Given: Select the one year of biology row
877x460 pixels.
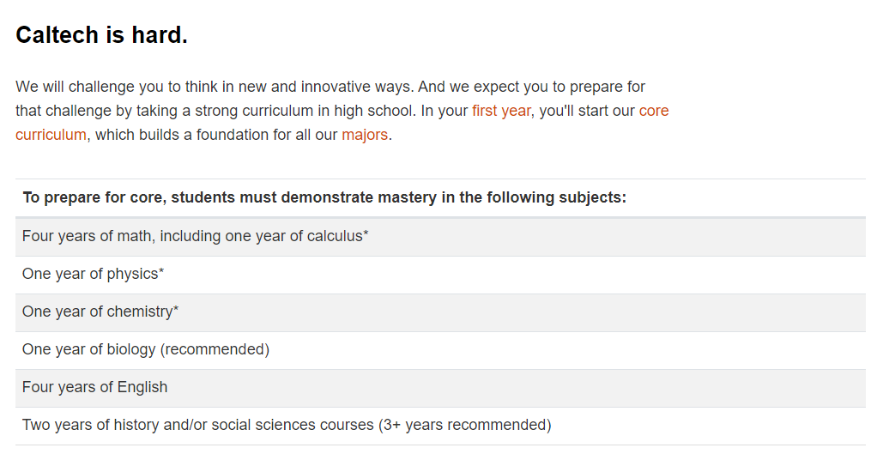Looking at the screenshot, I should 440,350.
